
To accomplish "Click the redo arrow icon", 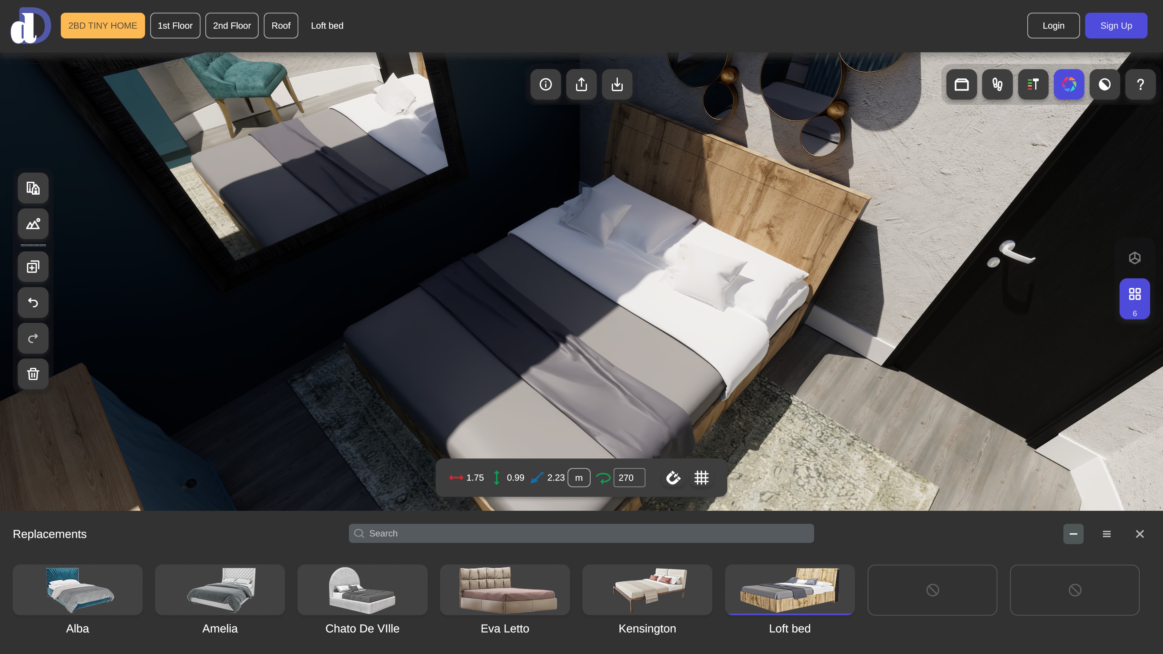I will (33, 338).
